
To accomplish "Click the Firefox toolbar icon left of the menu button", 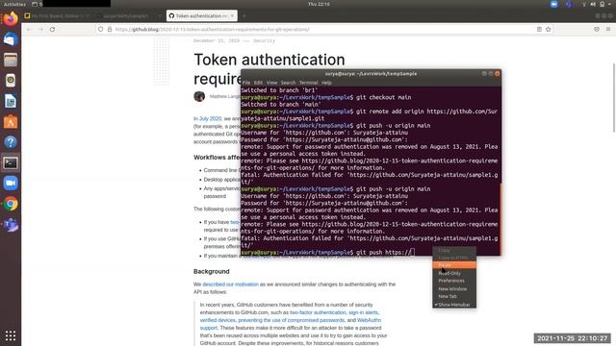I will coord(597,30).
